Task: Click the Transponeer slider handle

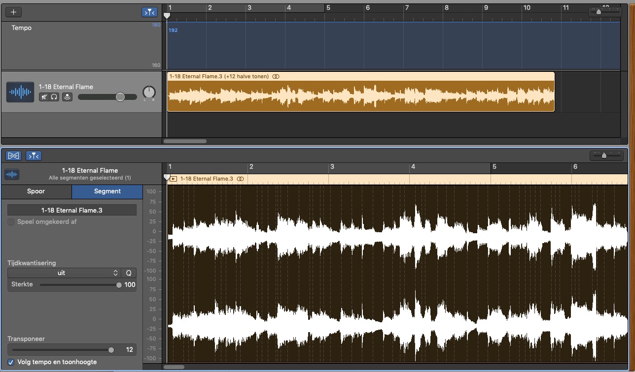Action: [111, 350]
